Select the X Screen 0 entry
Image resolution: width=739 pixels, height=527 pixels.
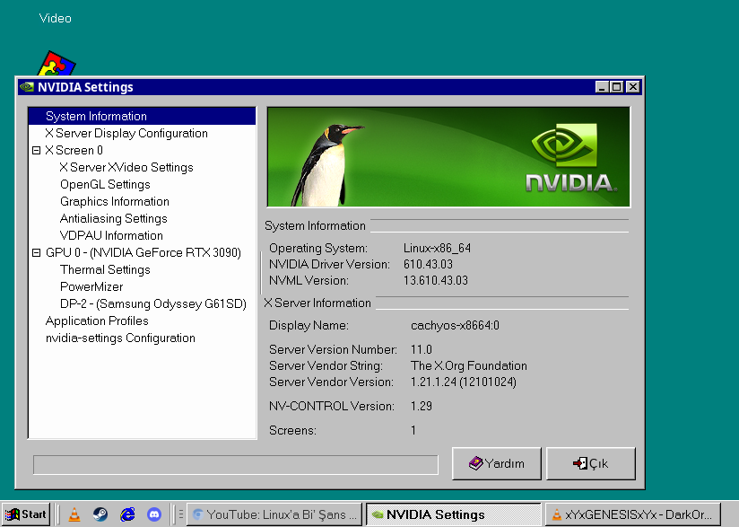pyautogui.click(x=74, y=151)
